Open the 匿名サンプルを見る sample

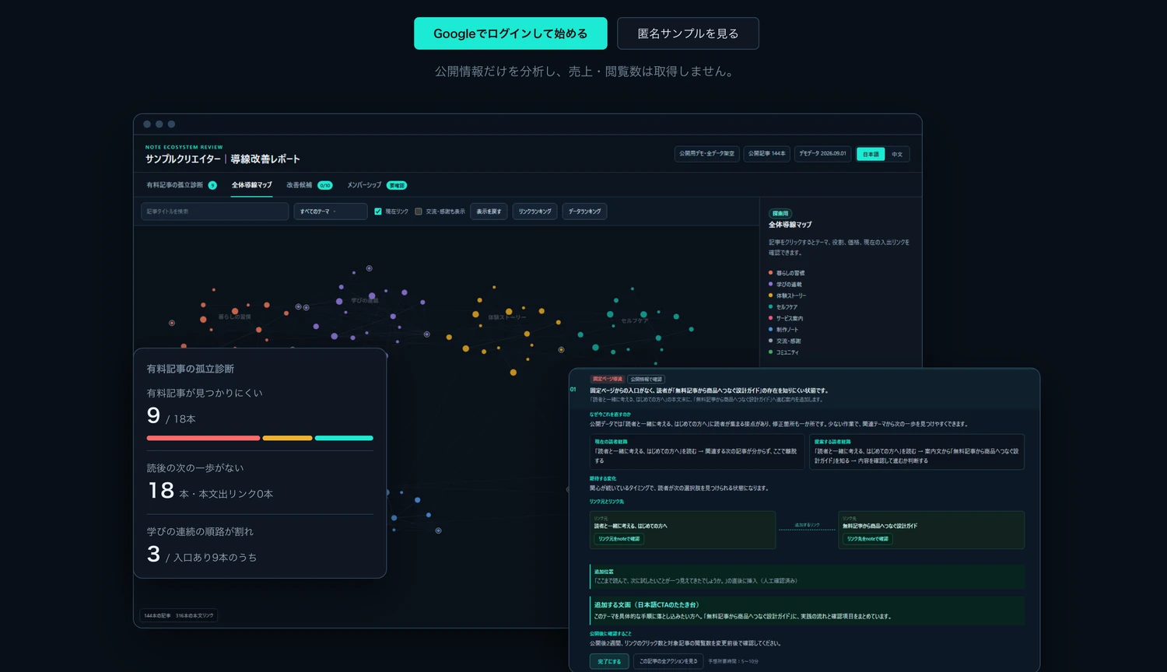688,33
